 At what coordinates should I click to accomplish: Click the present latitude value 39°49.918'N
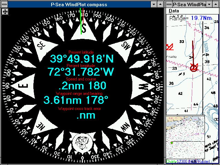click(x=81, y=59)
